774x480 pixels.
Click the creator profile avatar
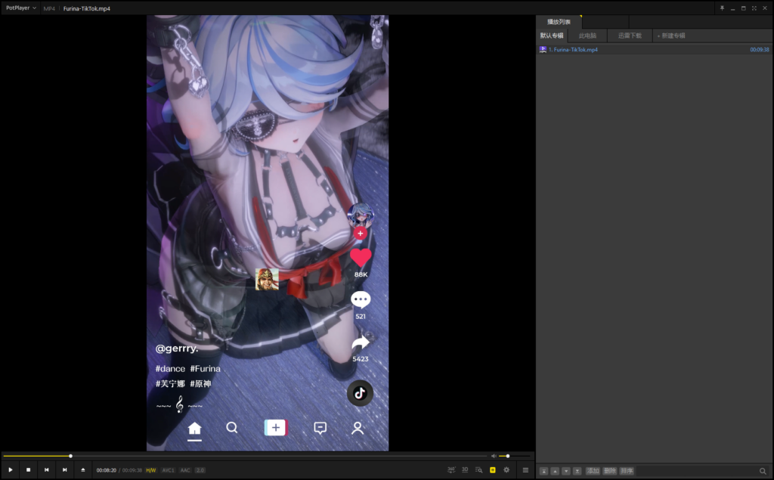[361, 215]
